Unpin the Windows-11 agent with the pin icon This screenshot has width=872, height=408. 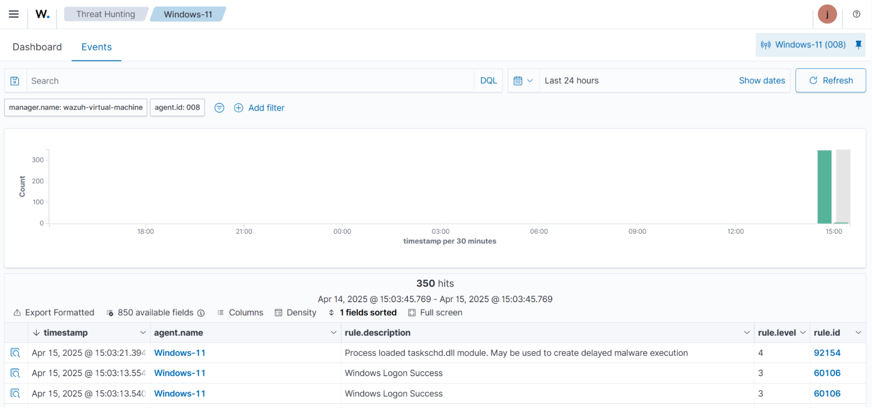tap(858, 44)
